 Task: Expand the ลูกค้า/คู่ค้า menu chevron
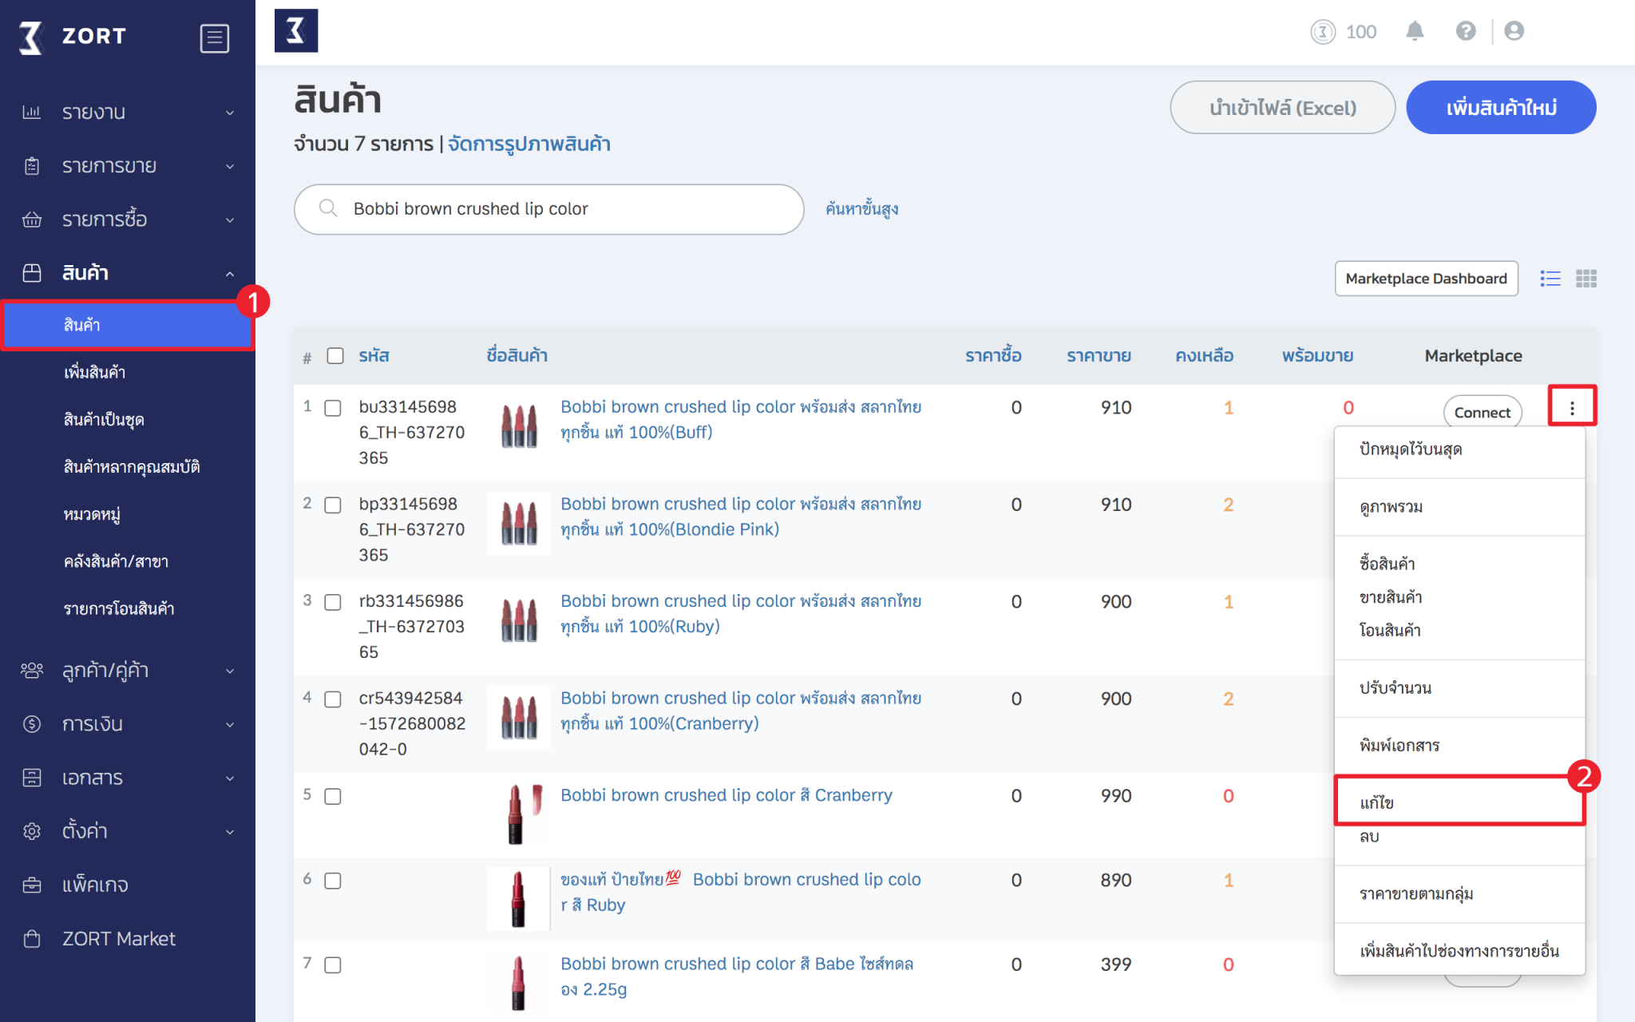[x=230, y=671]
